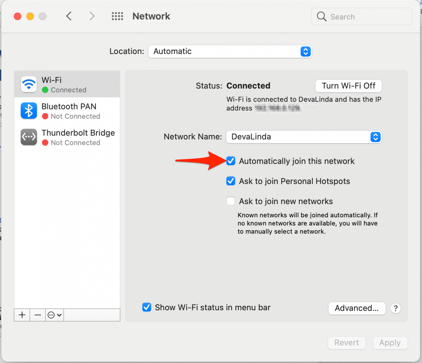Uncheck Ask to join Personal Hotspots
The height and width of the screenshot is (363, 422).
tap(230, 181)
